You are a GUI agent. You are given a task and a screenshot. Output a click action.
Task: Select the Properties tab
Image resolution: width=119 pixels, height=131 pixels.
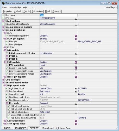point(7,12)
